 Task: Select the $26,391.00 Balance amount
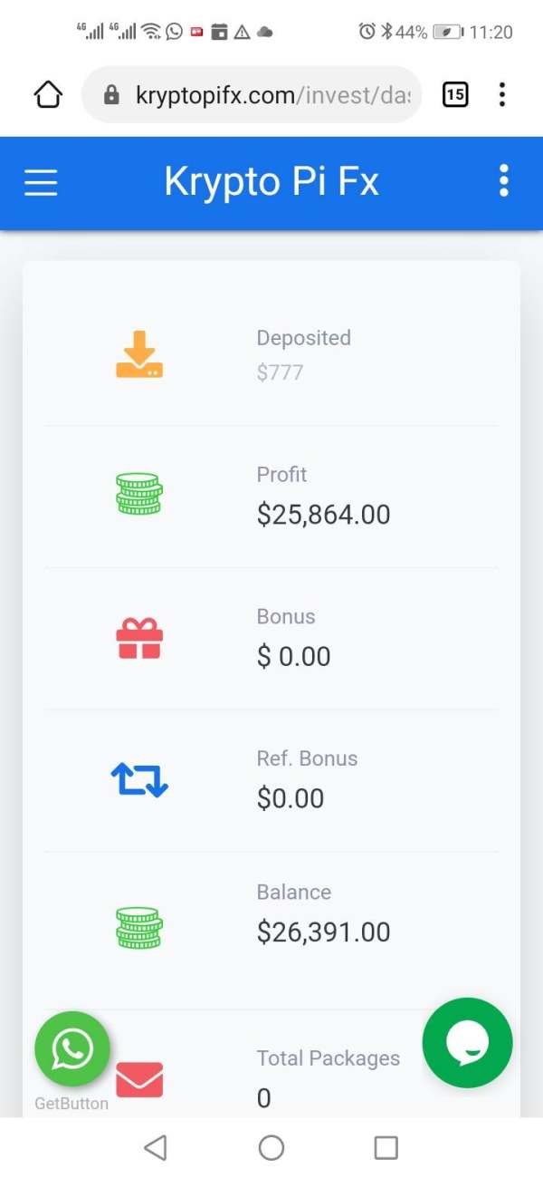point(323,932)
